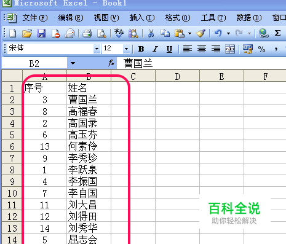Open Print Preview with the magnifier page icon
The width and height of the screenshot is (286, 244).
click(x=101, y=33)
